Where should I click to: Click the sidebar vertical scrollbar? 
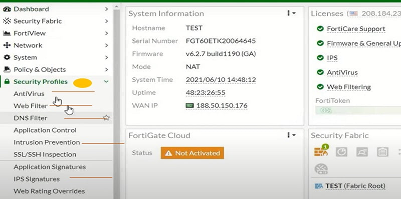tap(117, 102)
